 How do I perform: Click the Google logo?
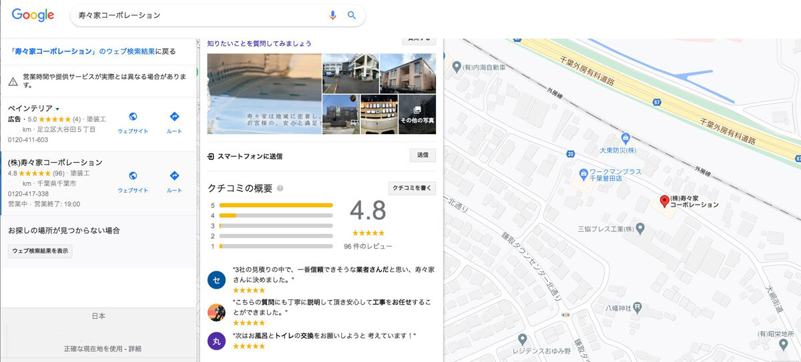33,15
